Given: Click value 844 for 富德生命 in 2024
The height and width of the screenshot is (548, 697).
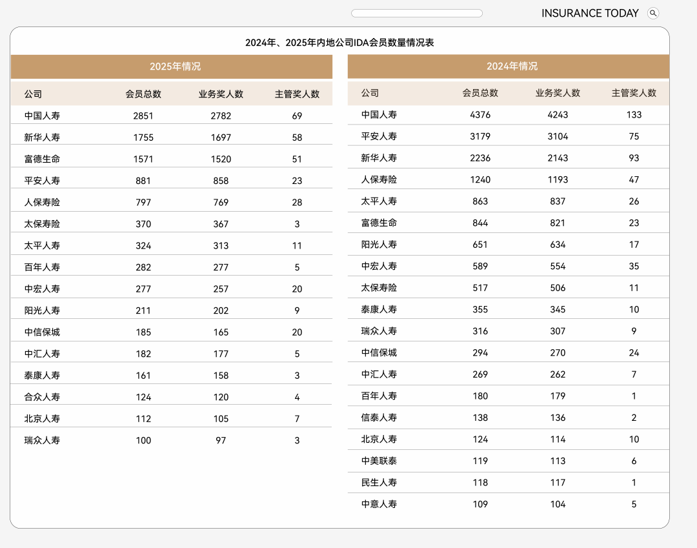Looking at the screenshot, I should (x=480, y=223).
